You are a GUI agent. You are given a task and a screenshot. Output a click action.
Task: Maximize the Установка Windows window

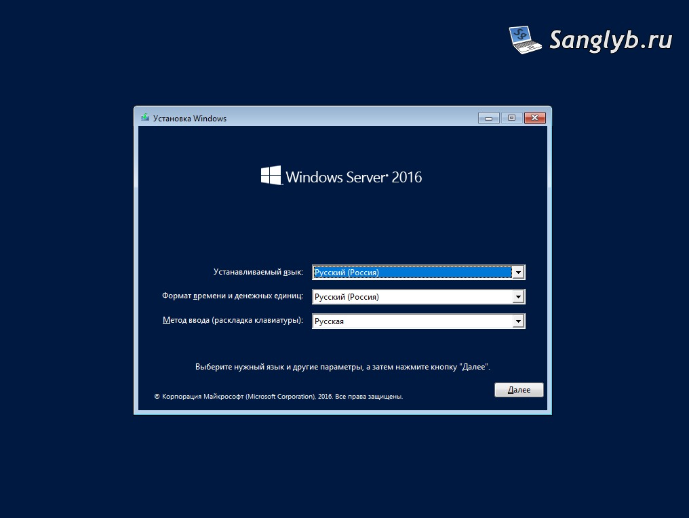point(511,118)
